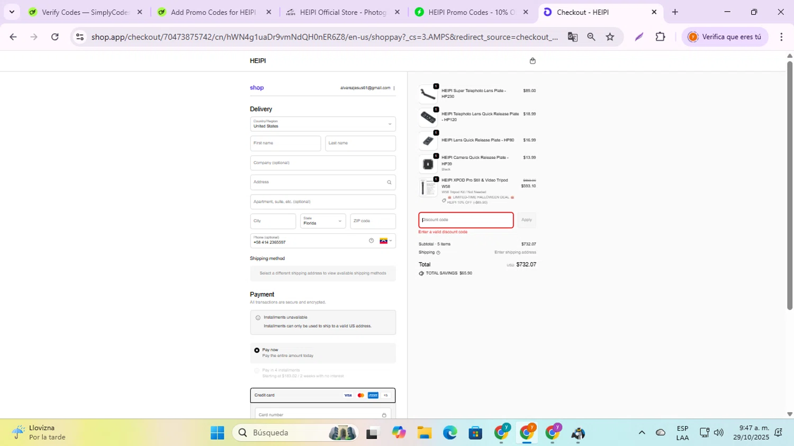Close the Checkout - HEIPI tab
This screenshot has height=446, width=794.
pyautogui.click(x=654, y=12)
